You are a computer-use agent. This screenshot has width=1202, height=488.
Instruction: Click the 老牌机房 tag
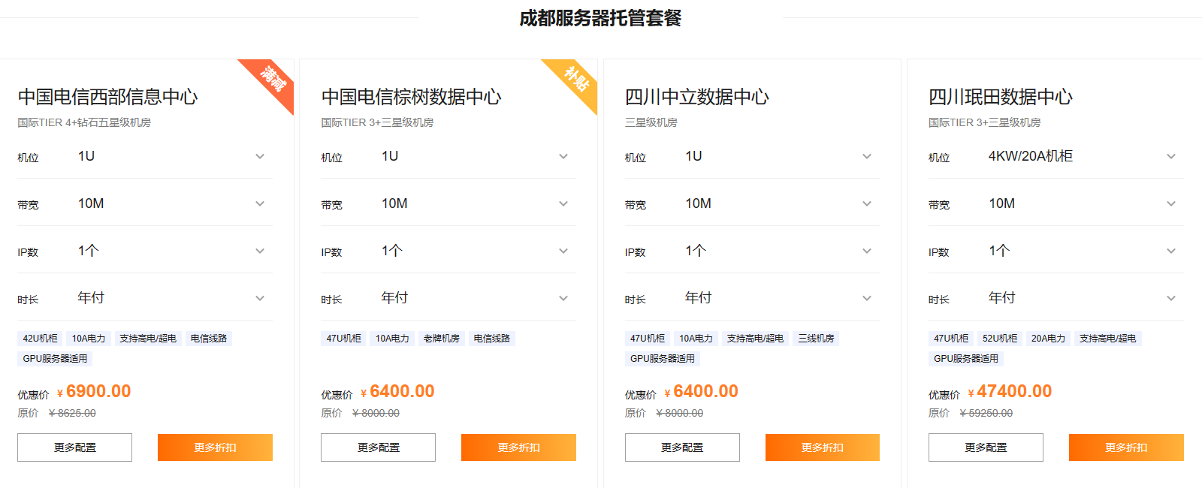point(442,339)
